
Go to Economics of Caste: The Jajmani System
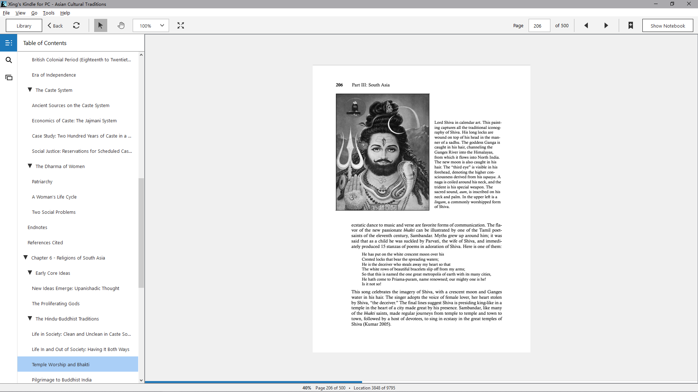[x=74, y=121]
